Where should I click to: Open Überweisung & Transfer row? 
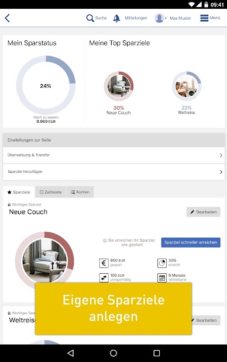tap(113, 155)
